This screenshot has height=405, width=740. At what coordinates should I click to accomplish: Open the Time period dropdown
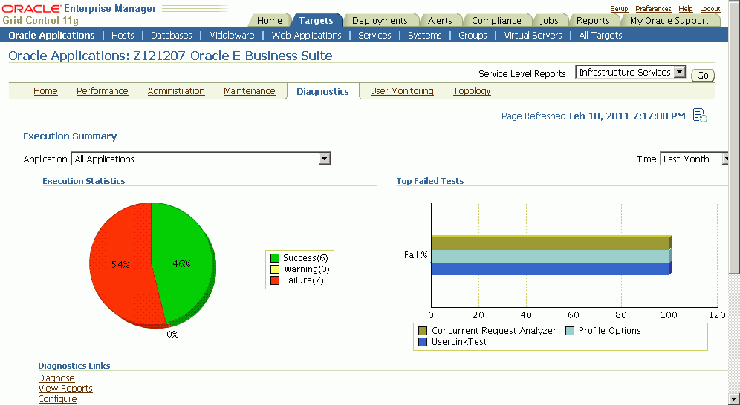click(x=695, y=159)
